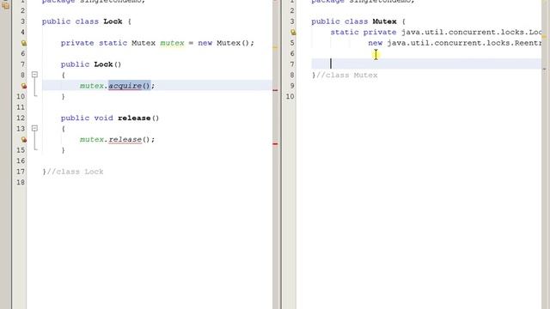Click line number 16 in the Lock gutter
Image resolution: width=550 pixels, height=309 pixels.
point(21,161)
